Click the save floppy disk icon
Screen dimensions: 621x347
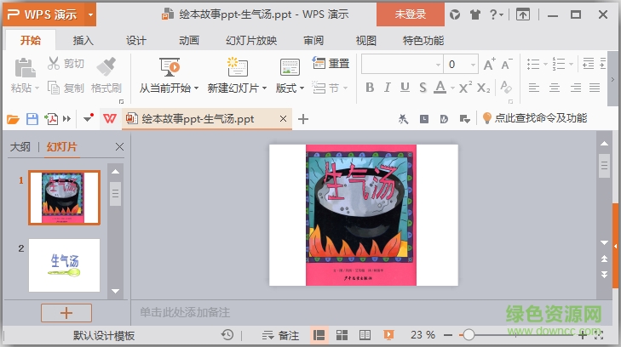(32, 118)
